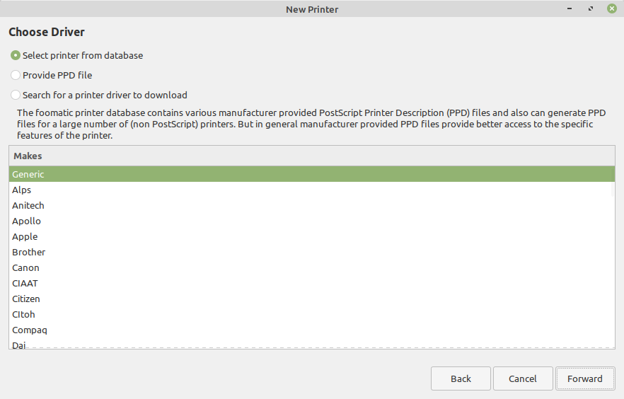
Task: Select CIAAT from the list
Action: tap(312, 283)
